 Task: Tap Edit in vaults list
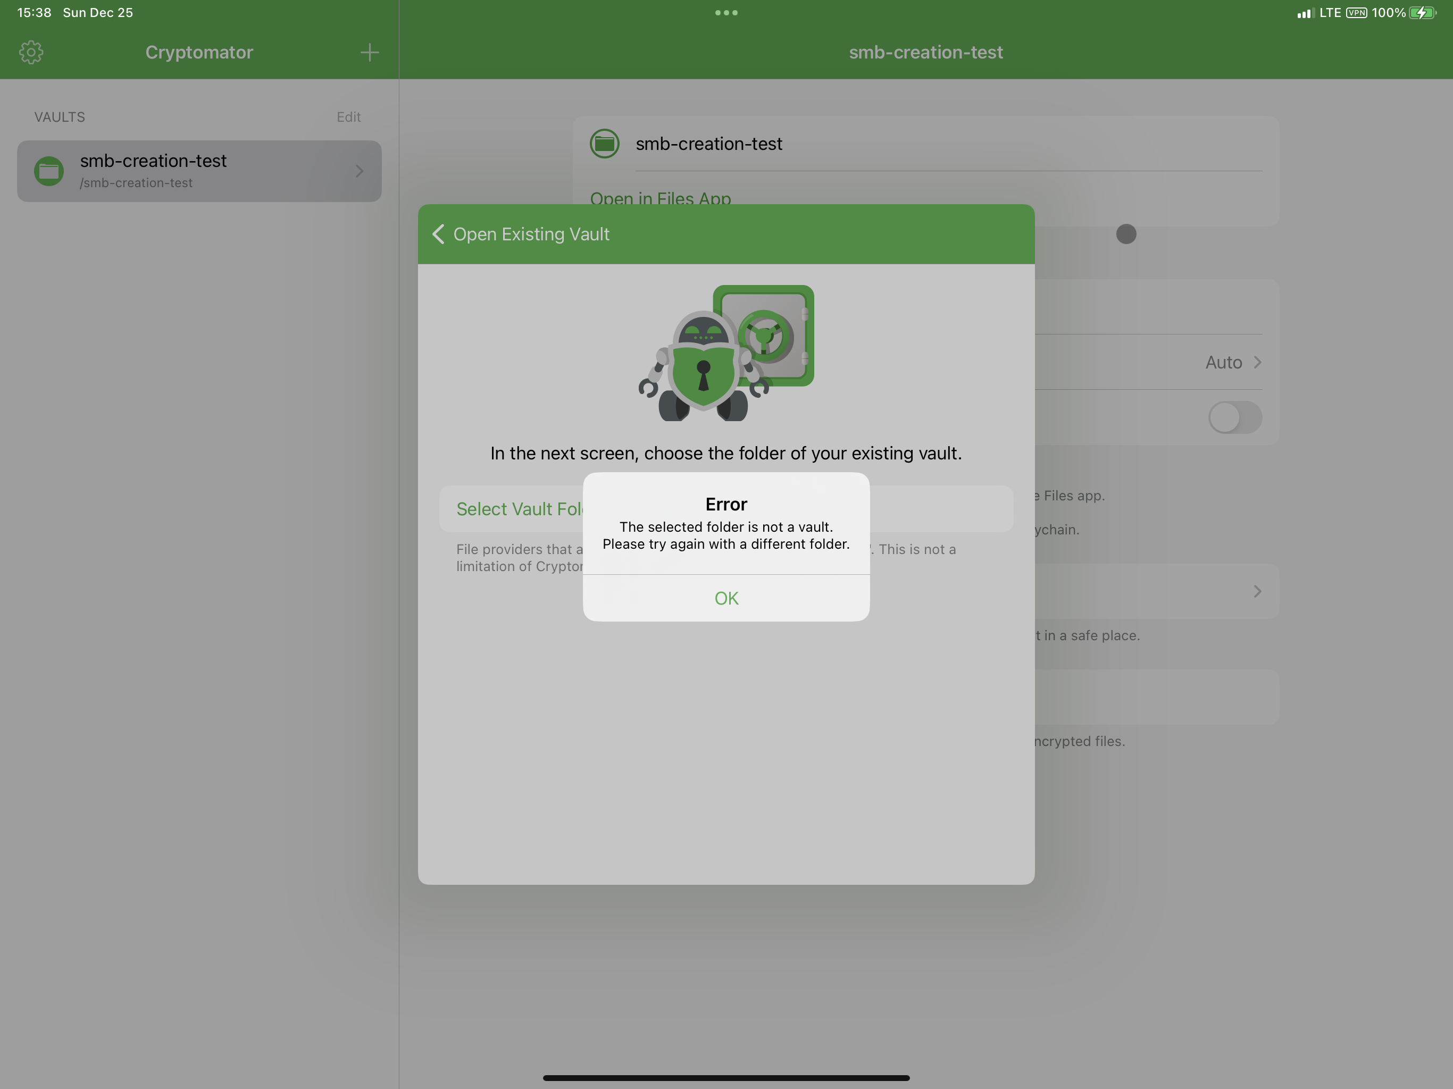[348, 117]
